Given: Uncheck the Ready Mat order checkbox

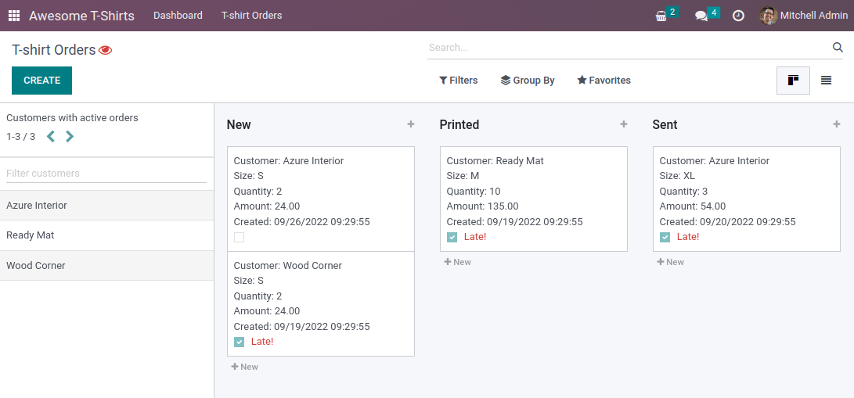Looking at the screenshot, I should [x=452, y=238].
